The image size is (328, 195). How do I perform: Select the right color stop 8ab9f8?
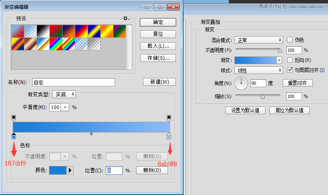pos(169,136)
